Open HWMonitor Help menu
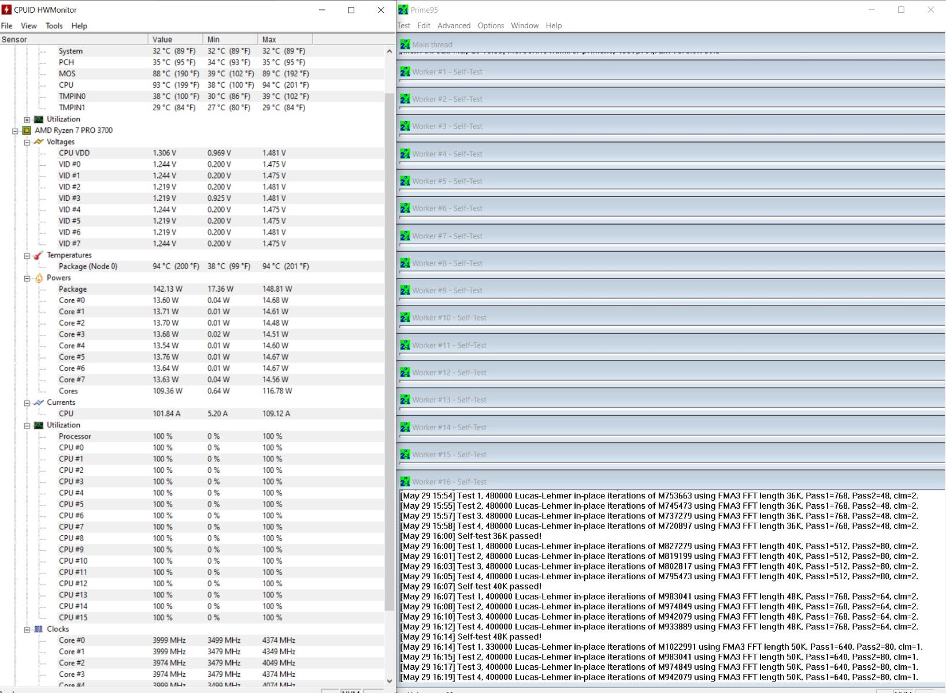 click(x=79, y=26)
